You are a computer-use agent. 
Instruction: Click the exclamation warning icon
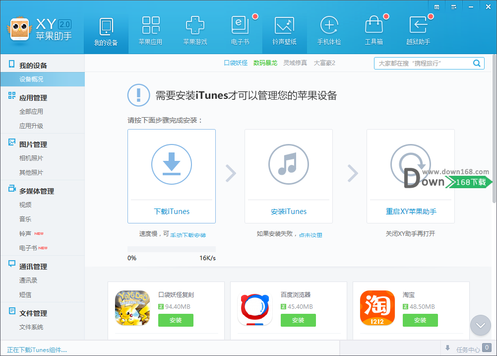click(138, 95)
